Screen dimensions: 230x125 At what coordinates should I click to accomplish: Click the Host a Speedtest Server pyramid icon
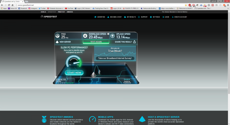pyautogui.click(x=142, y=119)
